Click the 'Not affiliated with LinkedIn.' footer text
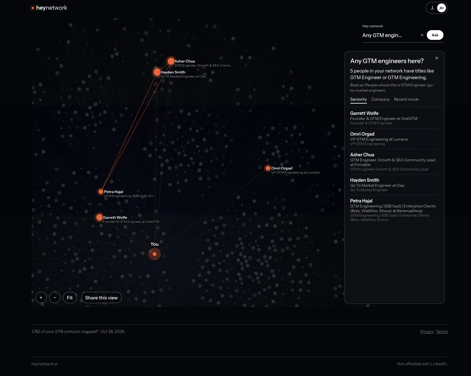 (422, 364)
